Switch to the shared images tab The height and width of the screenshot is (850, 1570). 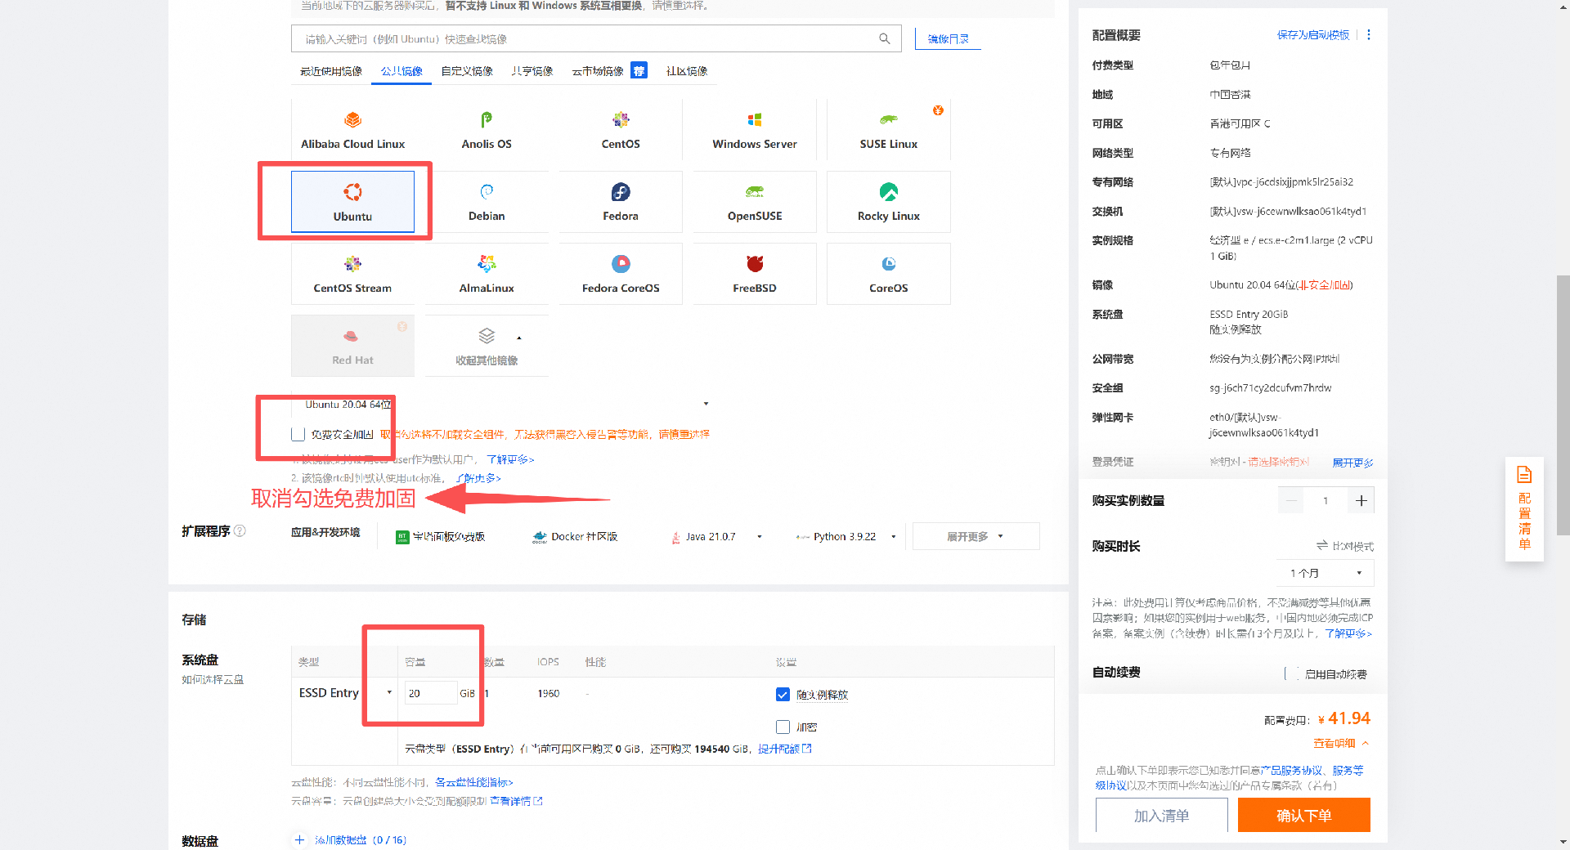point(532,71)
